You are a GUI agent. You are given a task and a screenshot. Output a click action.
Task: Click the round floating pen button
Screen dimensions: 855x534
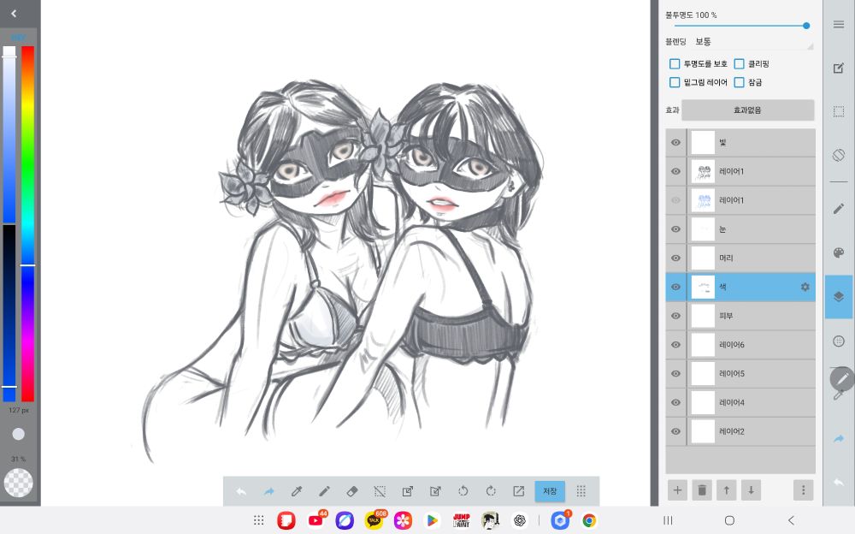coord(842,379)
